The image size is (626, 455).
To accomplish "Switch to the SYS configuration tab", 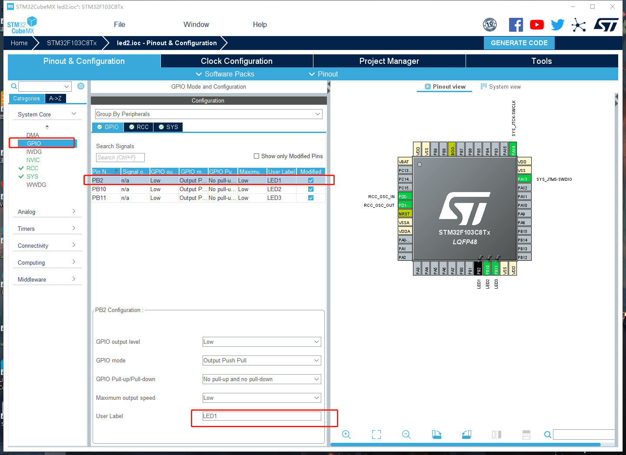I will pyautogui.click(x=168, y=127).
